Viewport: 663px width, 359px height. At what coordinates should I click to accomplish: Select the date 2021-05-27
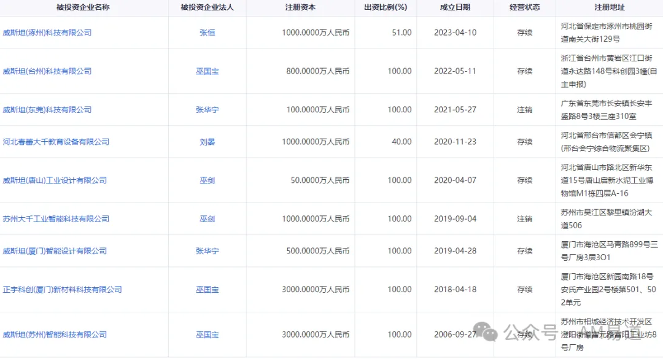pyautogui.click(x=455, y=109)
